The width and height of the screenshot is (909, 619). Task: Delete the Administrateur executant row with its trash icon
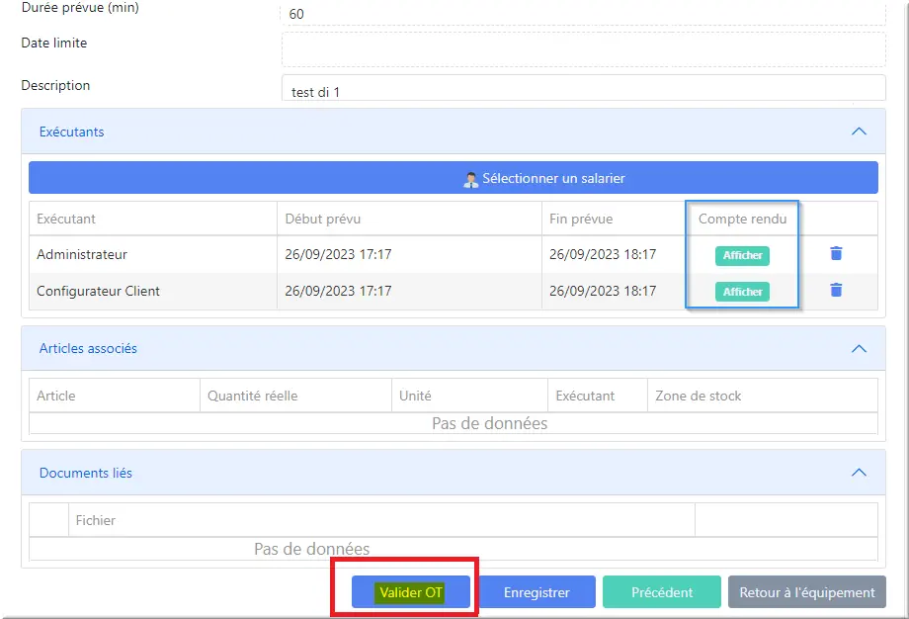coord(836,253)
